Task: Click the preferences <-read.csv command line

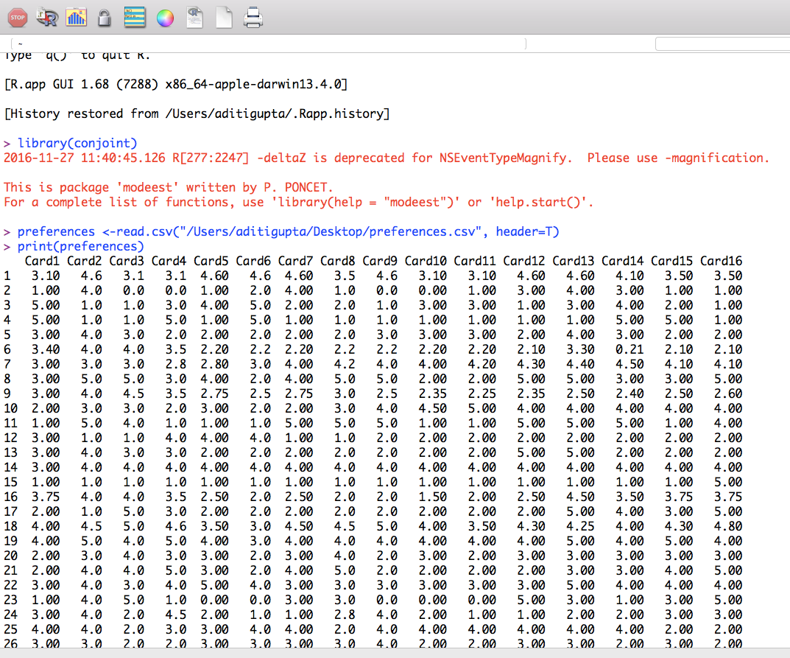Action: 288,232
